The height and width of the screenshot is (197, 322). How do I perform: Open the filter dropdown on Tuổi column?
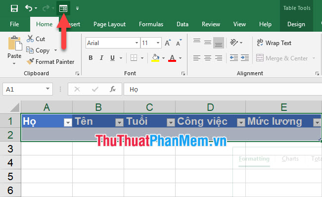click(171, 122)
